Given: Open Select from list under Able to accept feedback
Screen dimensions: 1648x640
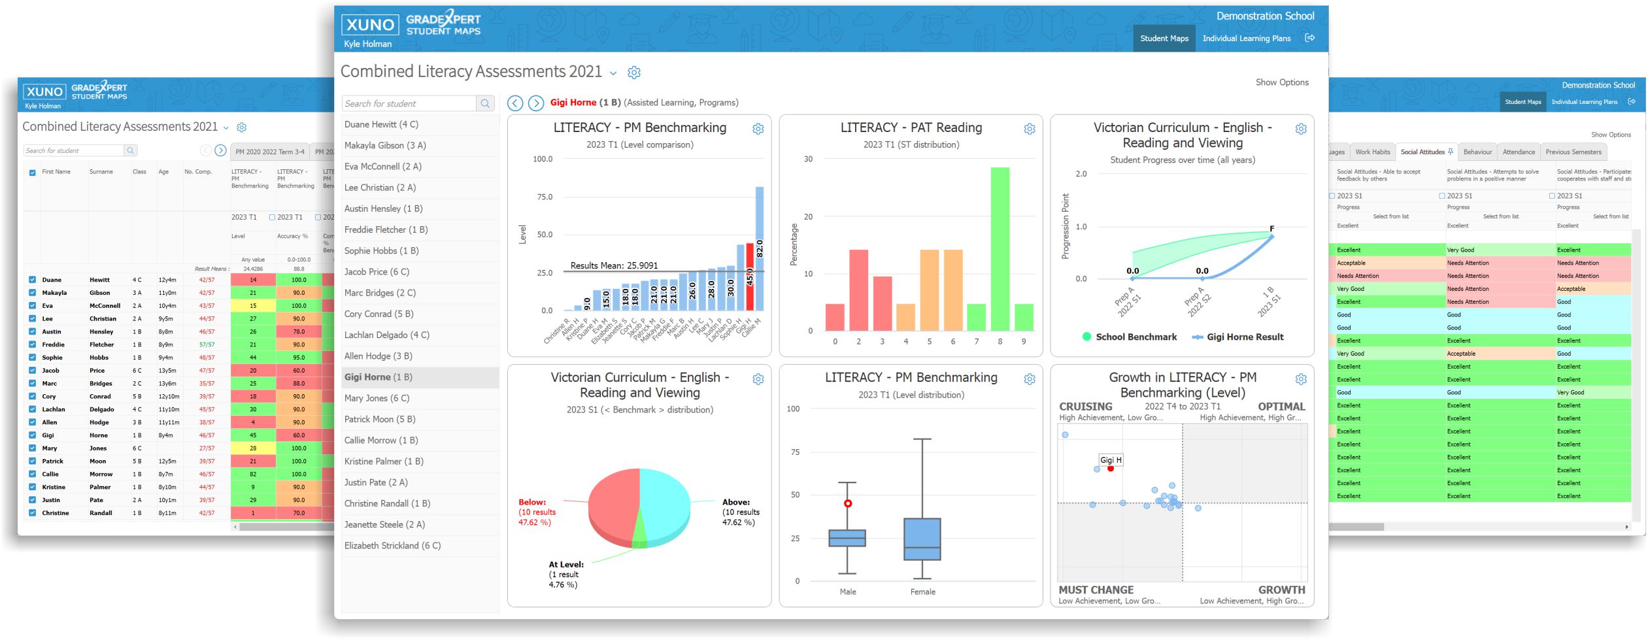Looking at the screenshot, I should pos(1390,216).
